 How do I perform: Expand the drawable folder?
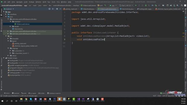click(x=8, y=38)
